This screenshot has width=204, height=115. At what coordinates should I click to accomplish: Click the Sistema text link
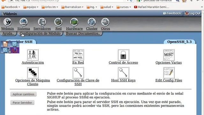coord(24,28)
